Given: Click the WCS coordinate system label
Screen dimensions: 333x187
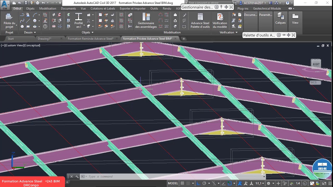Looking at the screenshot, I should tap(313, 83).
